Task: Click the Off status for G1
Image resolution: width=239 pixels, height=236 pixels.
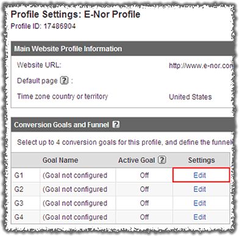Action: (144, 175)
